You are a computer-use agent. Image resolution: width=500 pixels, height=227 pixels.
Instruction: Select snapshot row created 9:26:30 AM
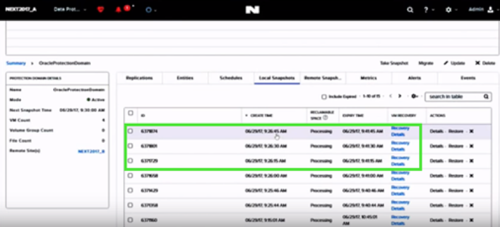pos(130,146)
